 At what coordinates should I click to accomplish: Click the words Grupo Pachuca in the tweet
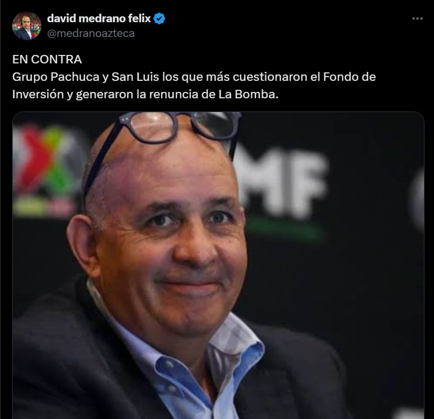coord(56,77)
